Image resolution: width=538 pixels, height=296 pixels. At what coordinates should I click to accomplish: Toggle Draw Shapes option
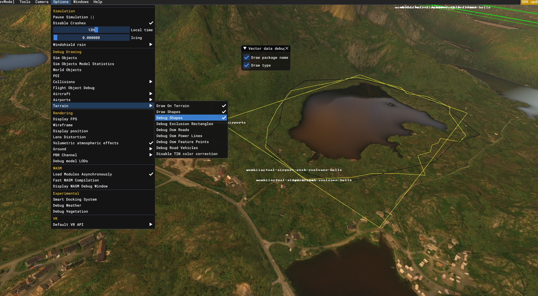(191, 112)
